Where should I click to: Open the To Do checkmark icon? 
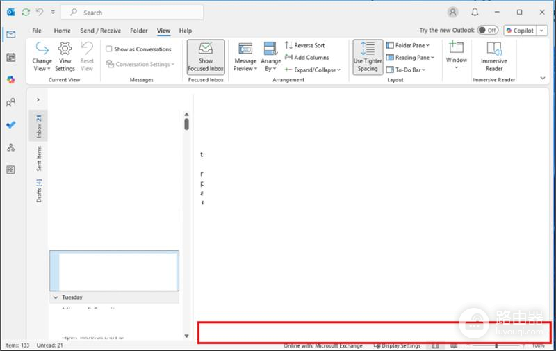(11, 125)
